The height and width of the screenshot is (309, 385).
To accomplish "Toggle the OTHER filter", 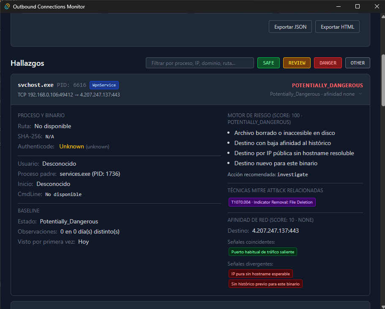I will pos(358,63).
